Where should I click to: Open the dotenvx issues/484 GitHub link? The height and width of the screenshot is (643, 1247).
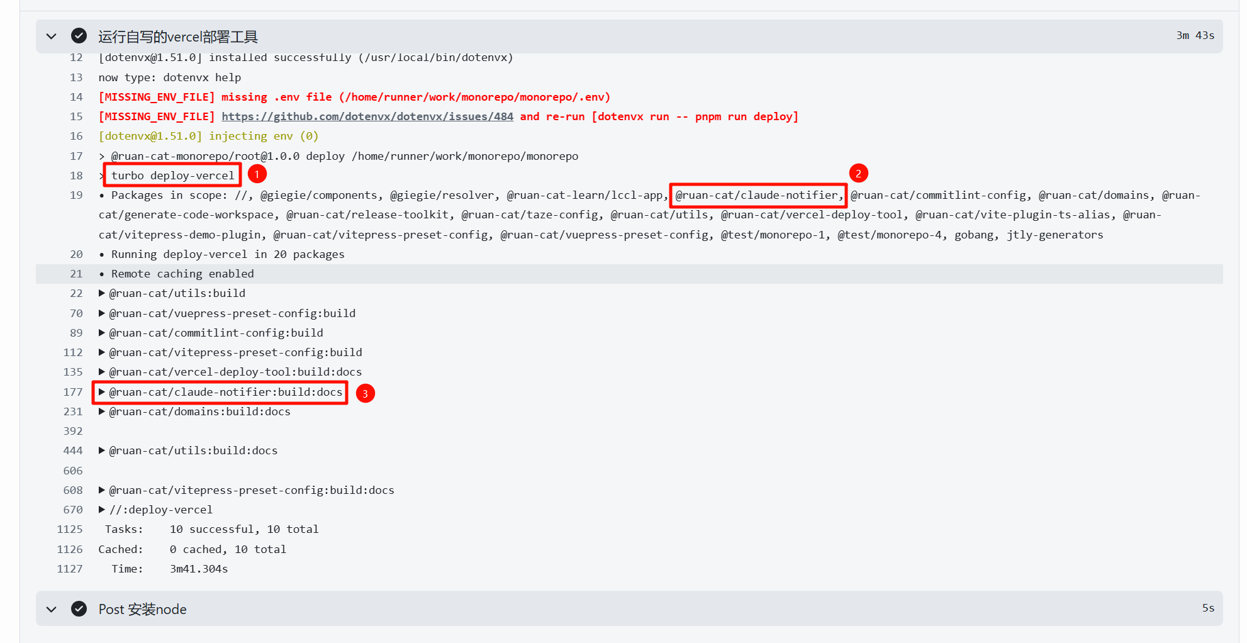(x=367, y=116)
